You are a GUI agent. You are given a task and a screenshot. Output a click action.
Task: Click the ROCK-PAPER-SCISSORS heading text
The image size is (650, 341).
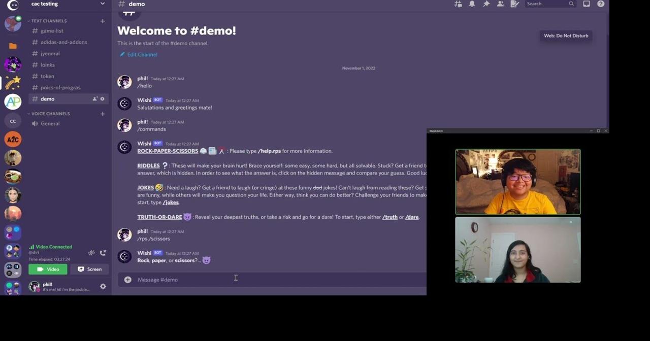(168, 151)
